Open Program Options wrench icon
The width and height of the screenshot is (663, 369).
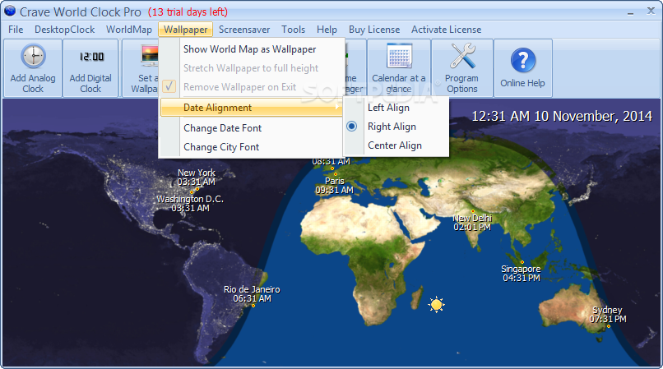click(462, 56)
